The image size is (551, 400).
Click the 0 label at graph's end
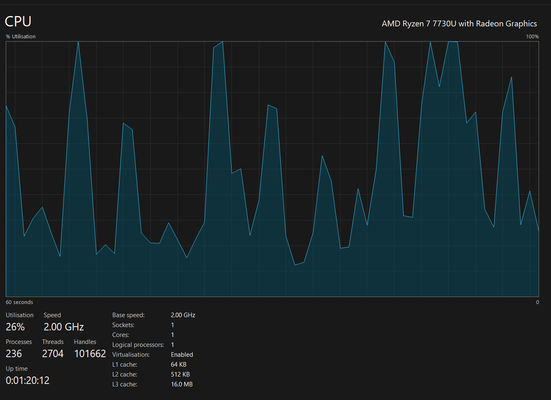point(537,302)
